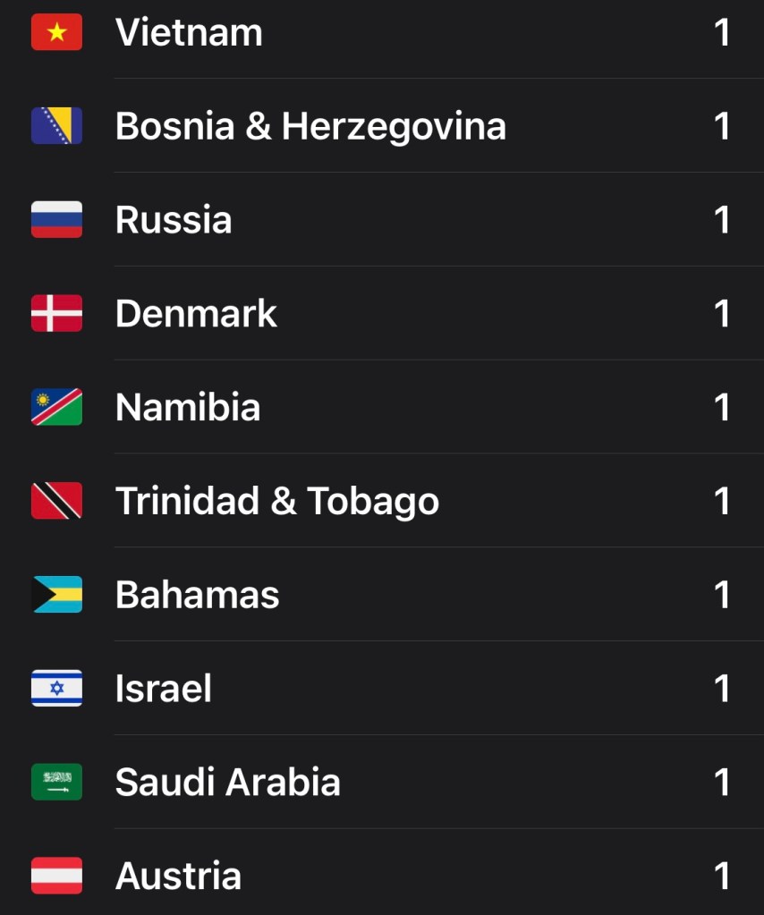Tap the Trinidad & Tobago flag icon
This screenshot has width=764, height=915.
[56, 501]
